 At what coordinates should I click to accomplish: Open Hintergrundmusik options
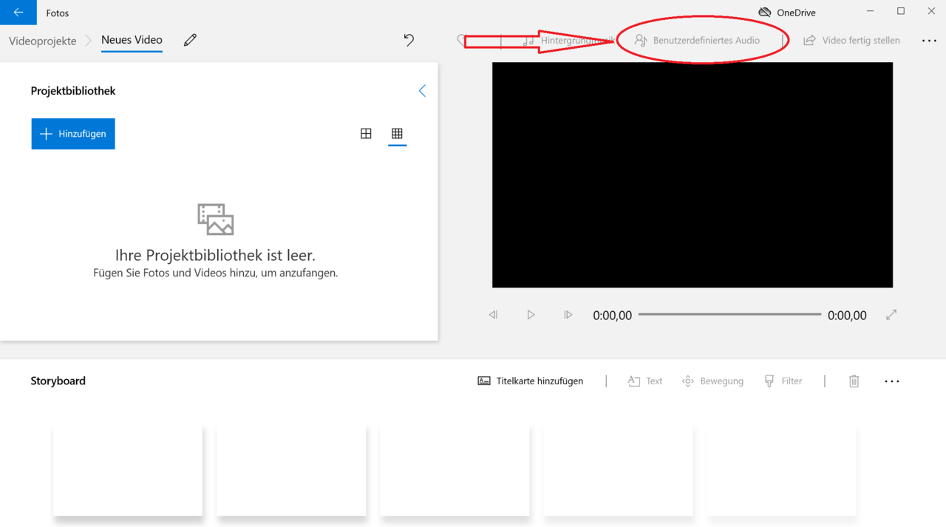point(568,40)
